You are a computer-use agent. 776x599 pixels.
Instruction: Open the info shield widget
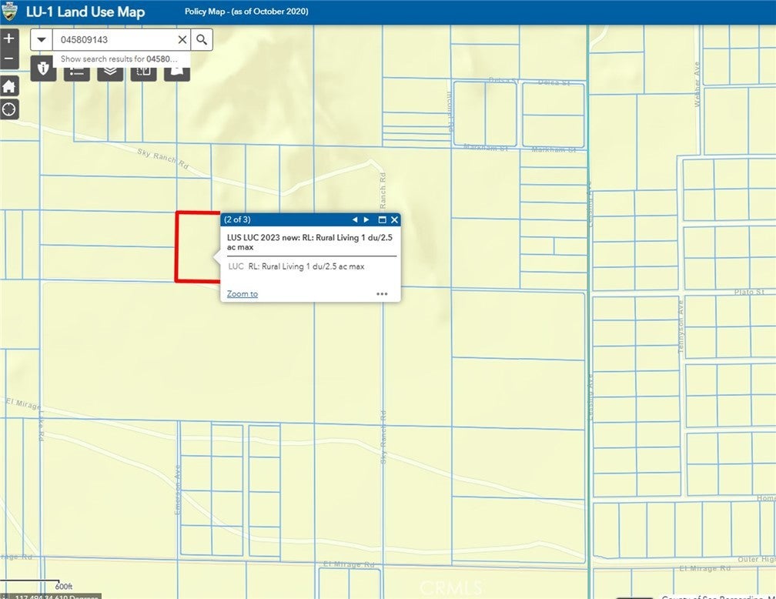[x=43, y=71]
